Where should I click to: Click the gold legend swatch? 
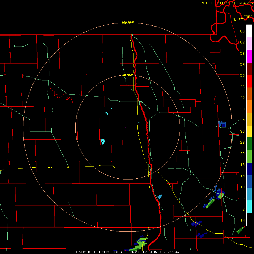(x=249, y=119)
